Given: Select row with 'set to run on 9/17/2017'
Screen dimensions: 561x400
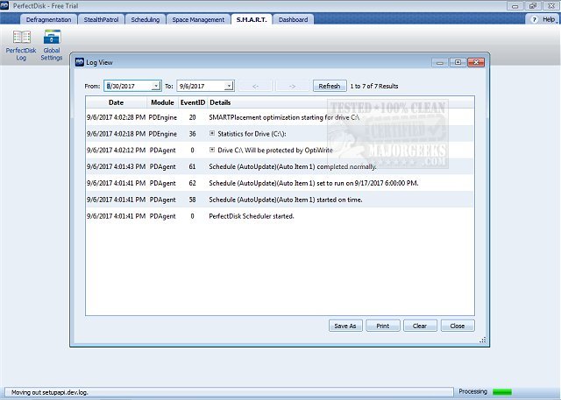Looking at the screenshot, I should (280, 183).
